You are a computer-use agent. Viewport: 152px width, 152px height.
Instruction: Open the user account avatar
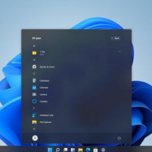tap(35, 138)
